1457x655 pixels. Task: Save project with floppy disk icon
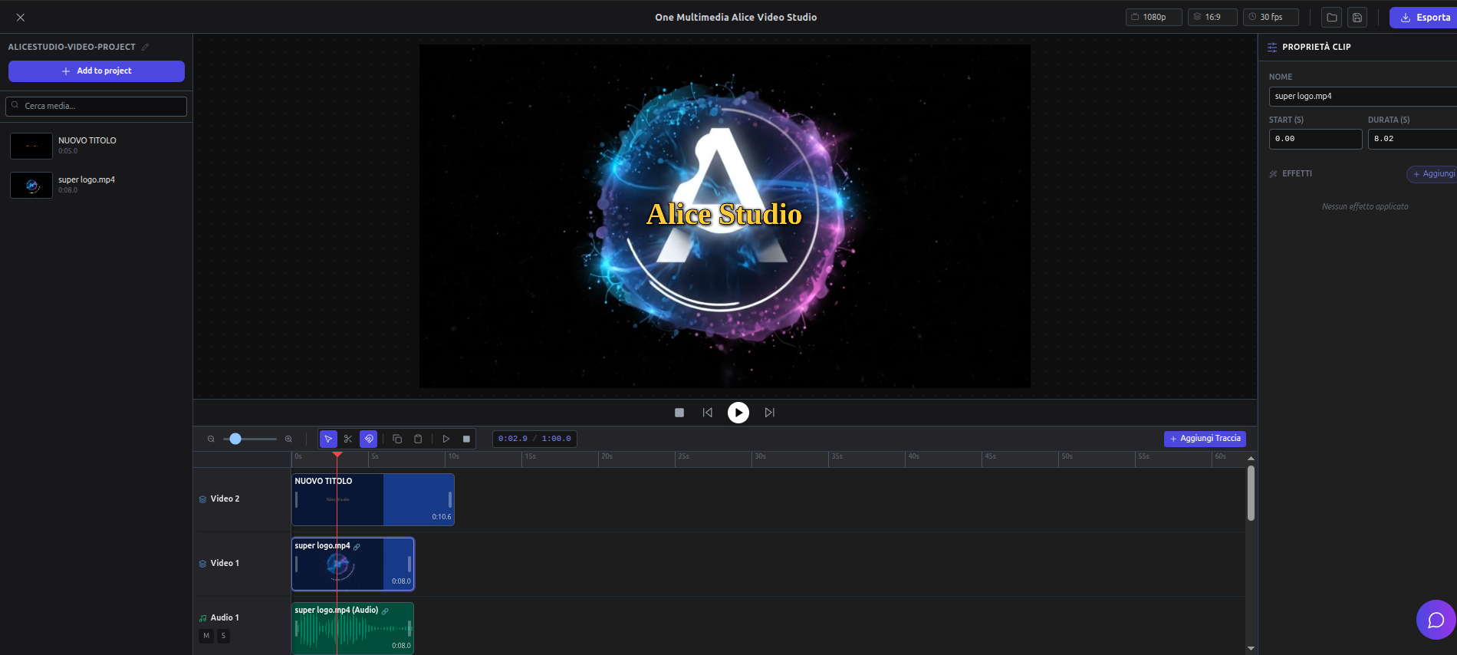1357,18
